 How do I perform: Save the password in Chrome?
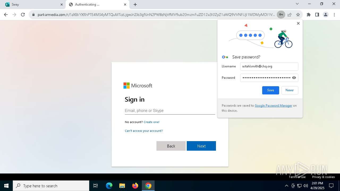[270, 90]
